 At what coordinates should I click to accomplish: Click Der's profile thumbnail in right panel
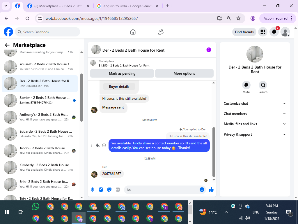click(x=255, y=54)
